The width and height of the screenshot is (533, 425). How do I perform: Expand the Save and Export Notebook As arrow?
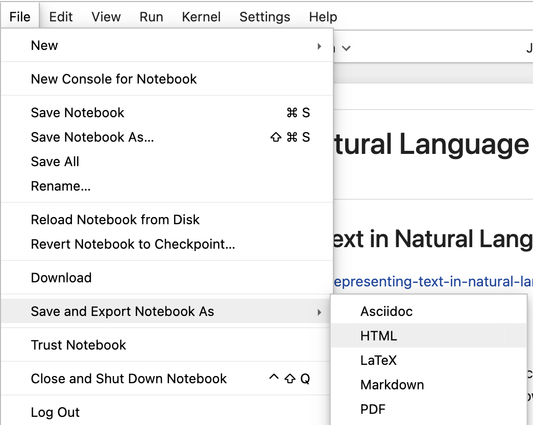[x=319, y=312]
